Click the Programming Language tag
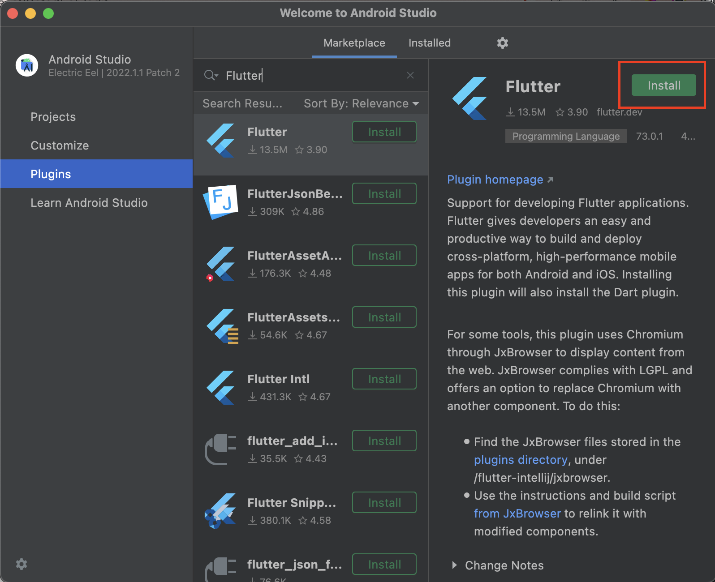Image resolution: width=715 pixels, height=582 pixels. 566,137
